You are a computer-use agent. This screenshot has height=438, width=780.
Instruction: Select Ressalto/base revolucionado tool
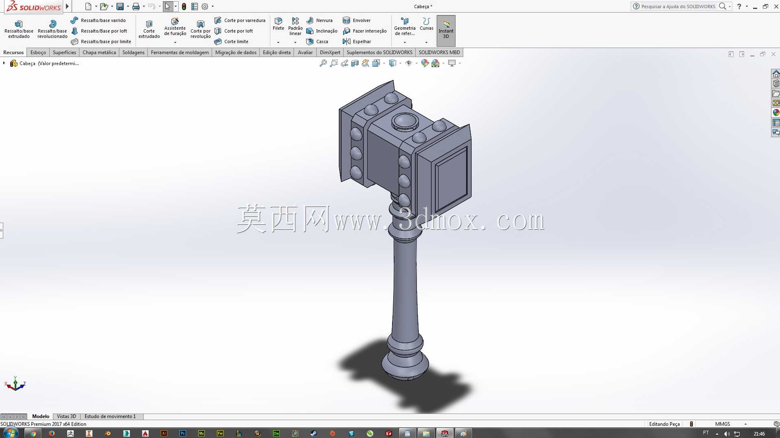pos(52,29)
